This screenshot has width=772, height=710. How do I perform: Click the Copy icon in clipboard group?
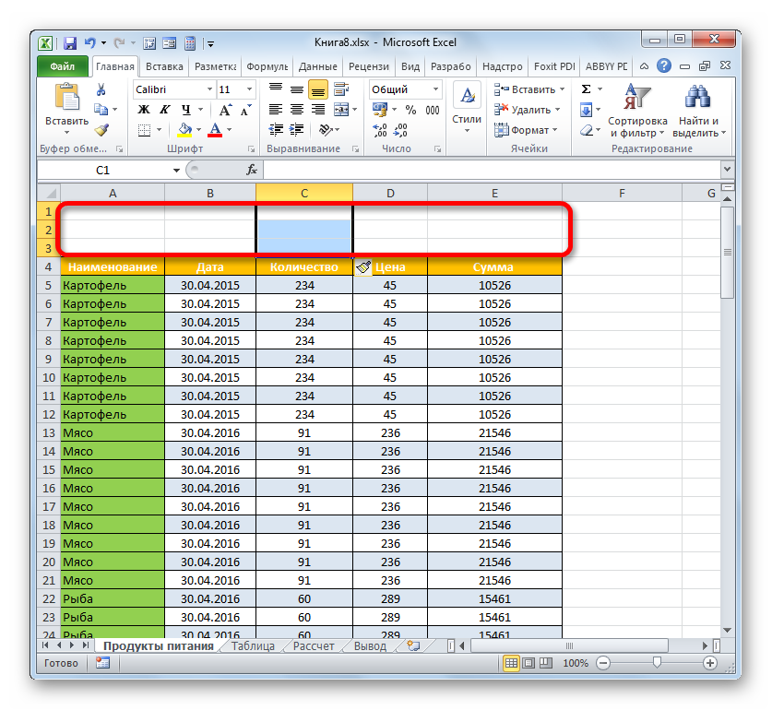pyautogui.click(x=101, y=110)
